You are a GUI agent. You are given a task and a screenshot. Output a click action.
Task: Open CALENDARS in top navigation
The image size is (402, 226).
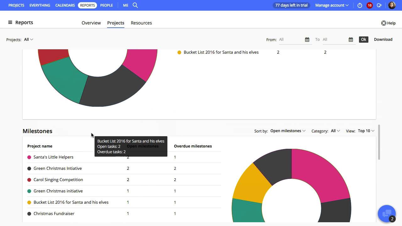click(65, 5)
